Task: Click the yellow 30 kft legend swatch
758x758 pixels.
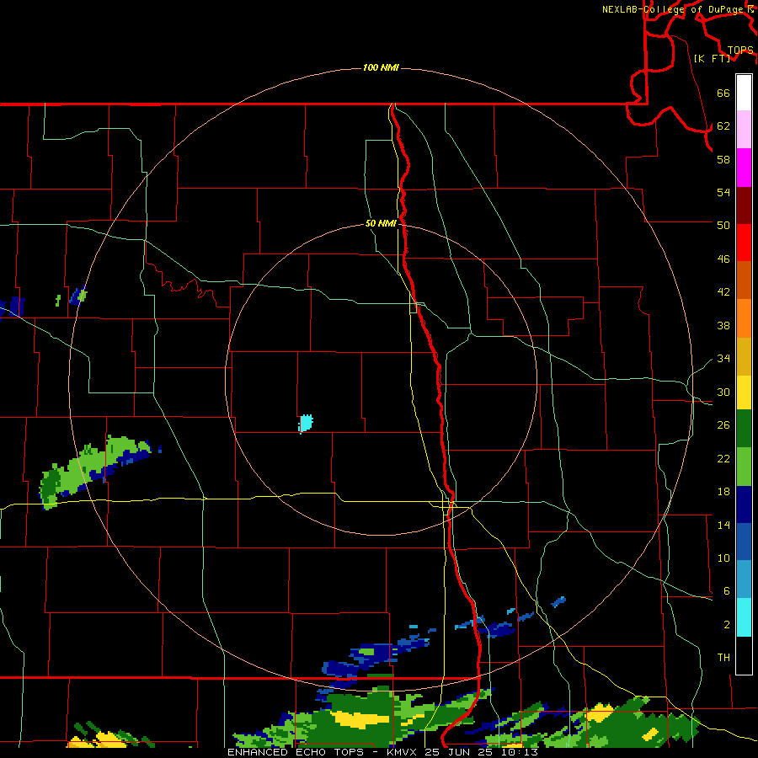Action: (744, 392)
